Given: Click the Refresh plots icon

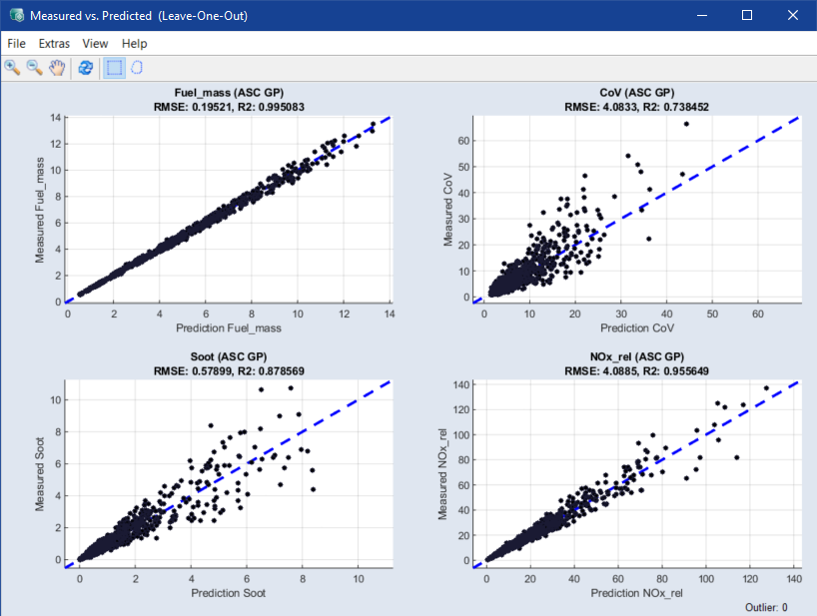Looking at the screenshot, I should [86, 68].
